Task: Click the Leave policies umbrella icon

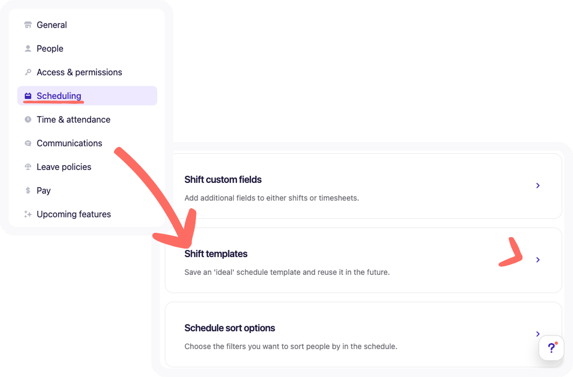Action: 28,167
